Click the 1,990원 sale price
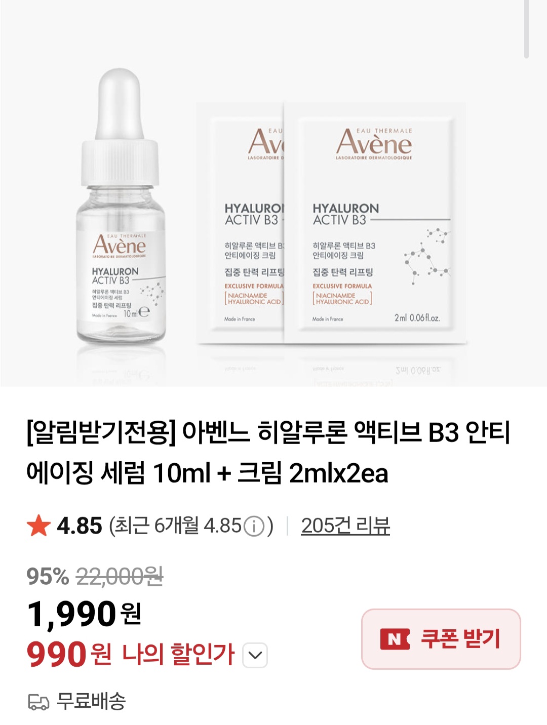 click(x=84, y=614)
